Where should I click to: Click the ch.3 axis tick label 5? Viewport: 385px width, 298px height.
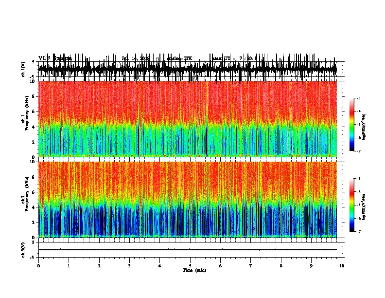tap(34, 242)
